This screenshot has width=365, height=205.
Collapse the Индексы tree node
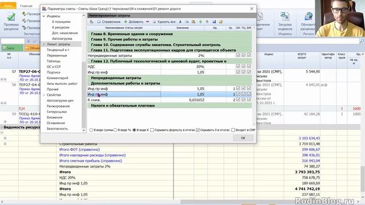44,16
